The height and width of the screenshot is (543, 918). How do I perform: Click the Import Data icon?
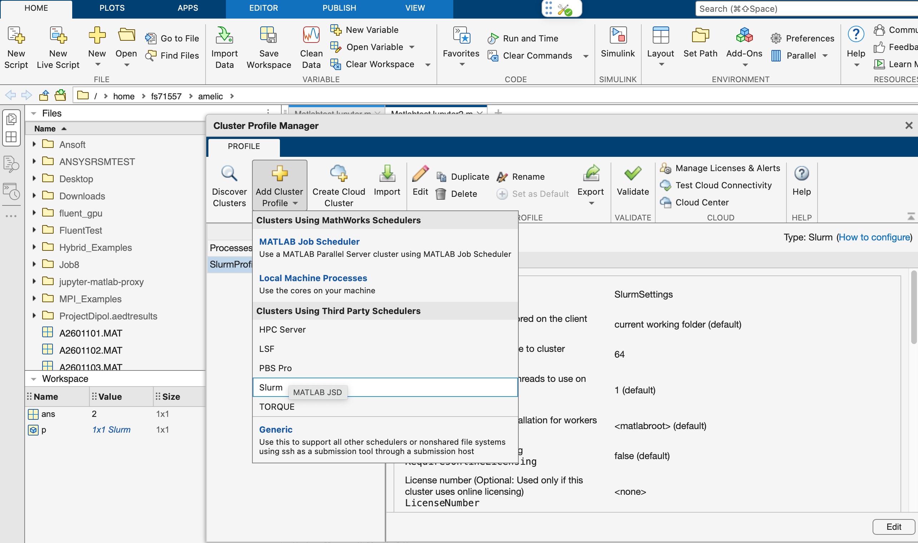224,36
